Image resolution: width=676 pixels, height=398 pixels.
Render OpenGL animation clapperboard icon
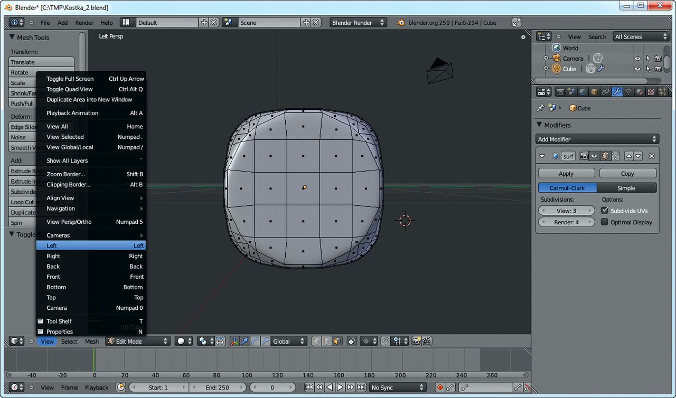point(427,342)
